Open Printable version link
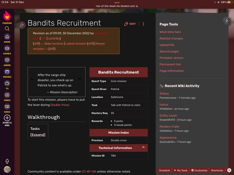Screen dimensions: 234x175 click(171, 58)
